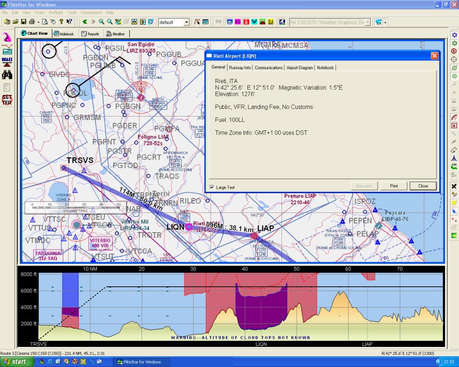This screenshot has height=367, width=459.
Task: Switch to the Reports tab
Action: (90, 34)
